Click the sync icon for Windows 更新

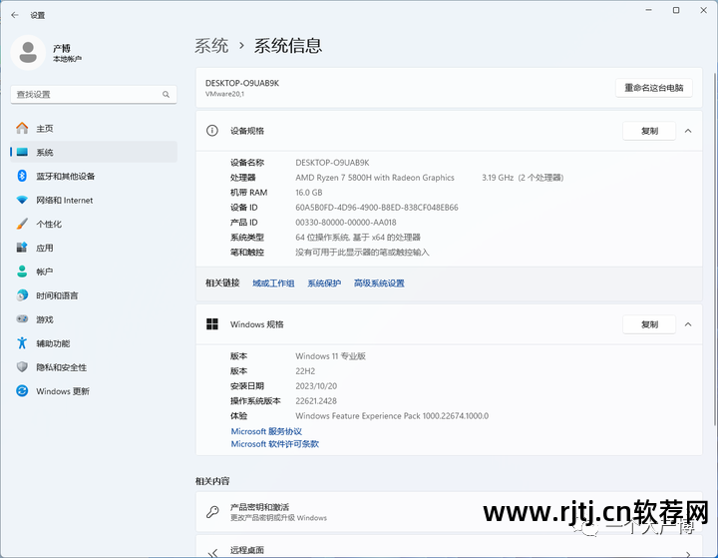tap(22, 390)
